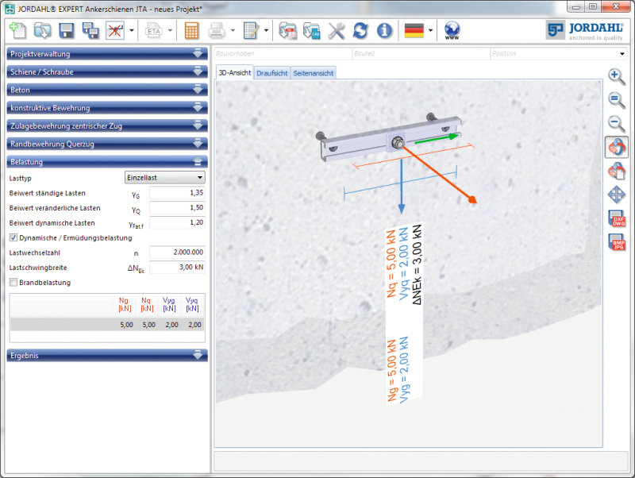635x478 pixels.
Task: Enable the Brandbelastung checkbox
Action: click(13, 283)
